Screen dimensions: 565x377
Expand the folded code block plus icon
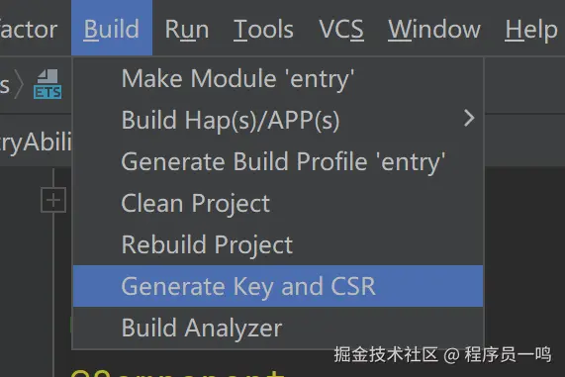(53, 200)
